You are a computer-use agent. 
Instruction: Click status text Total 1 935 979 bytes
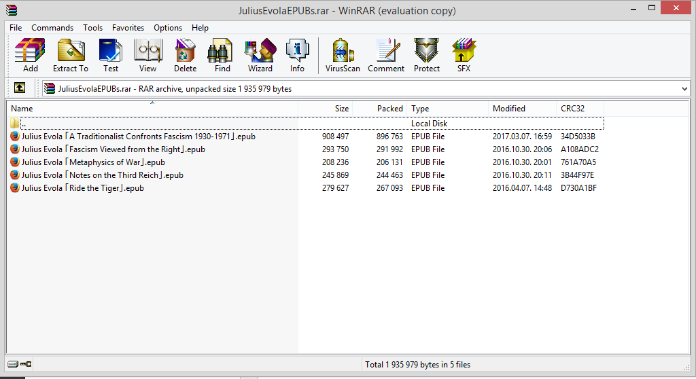pyautogui.click(x=417, y=364)
